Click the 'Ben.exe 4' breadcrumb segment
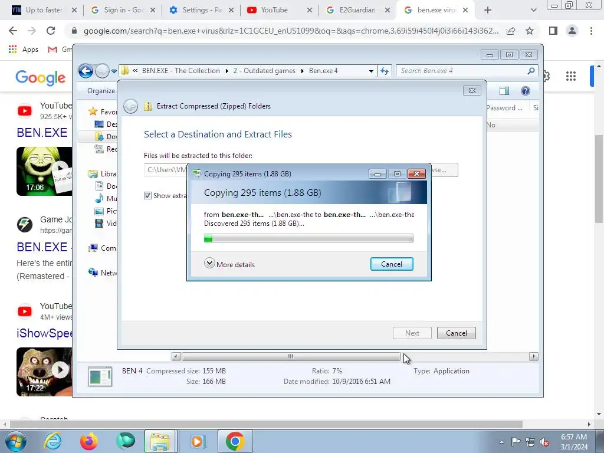Screen dimensions: 604x453 point(323,71)
